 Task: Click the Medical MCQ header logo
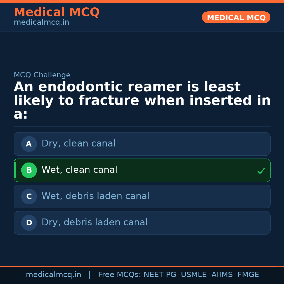57,12
